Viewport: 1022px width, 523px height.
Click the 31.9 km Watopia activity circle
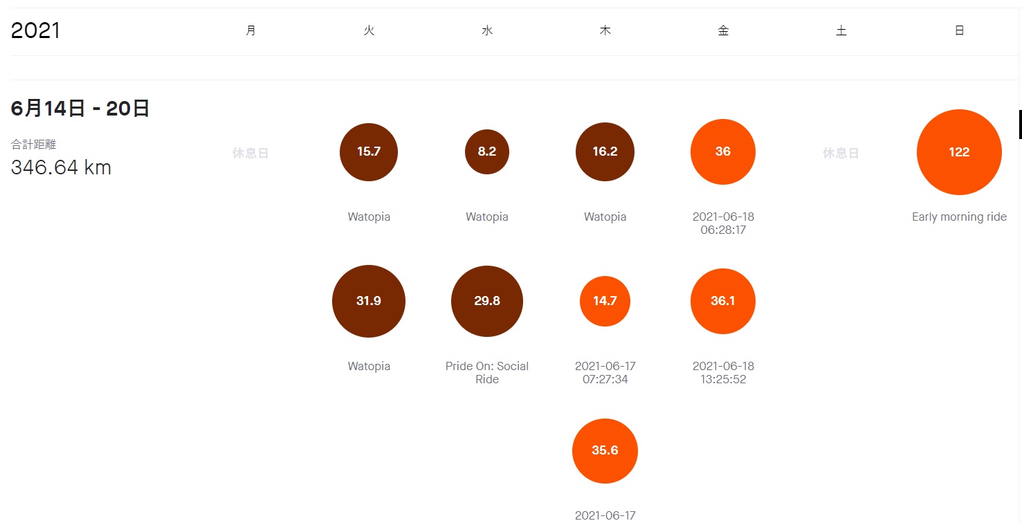[369, 302]
